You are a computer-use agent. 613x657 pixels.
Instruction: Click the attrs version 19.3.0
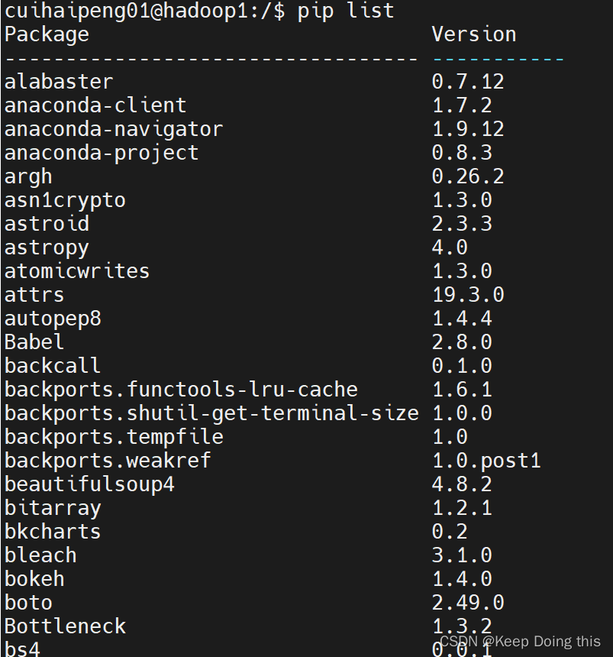(468, 295)
